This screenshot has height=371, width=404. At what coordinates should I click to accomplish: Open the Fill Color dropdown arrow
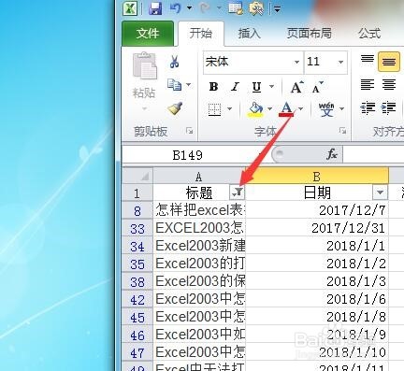[269, 108]
